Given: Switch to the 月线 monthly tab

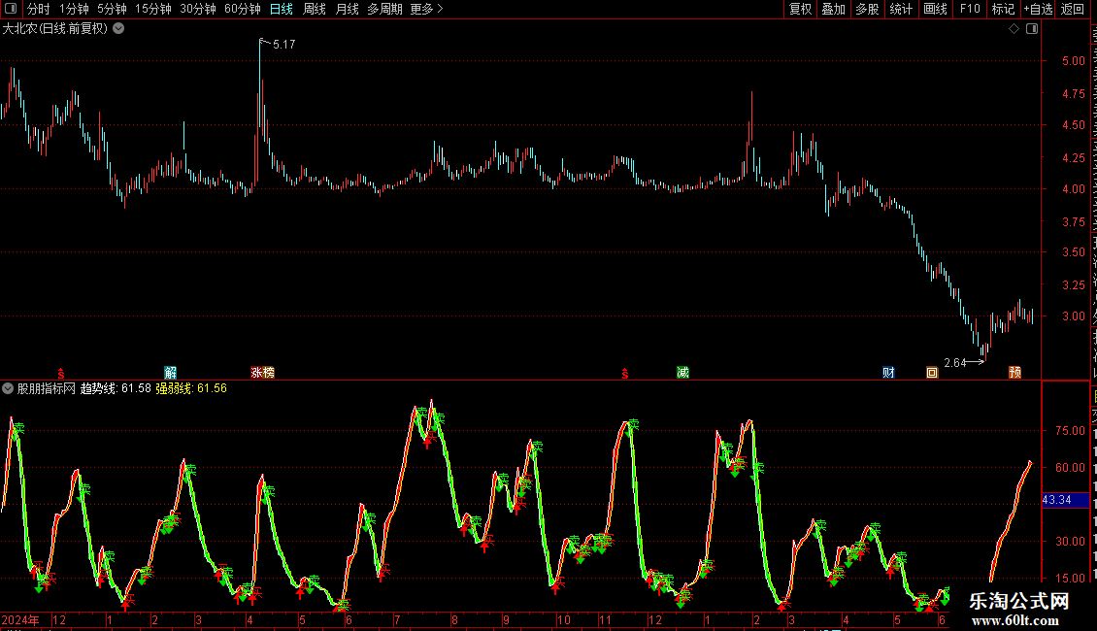Looking at the screenshot, I should [347, 9].
